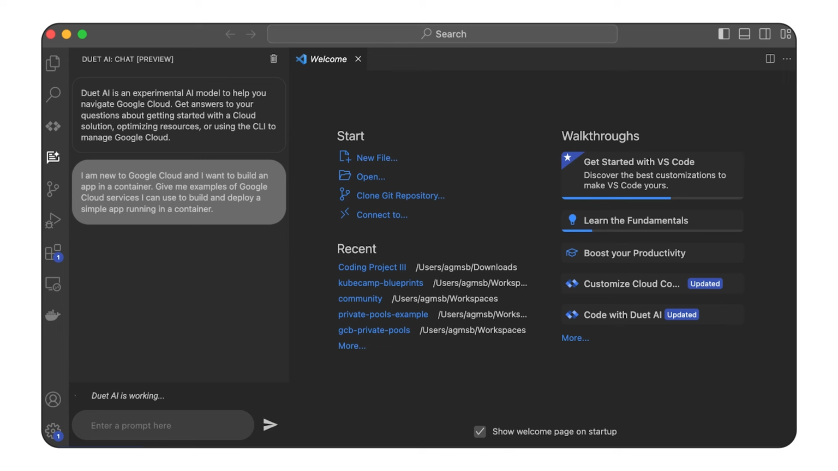
Task: Open recent folder private-pools-example
Action: [x=383, y=315]
